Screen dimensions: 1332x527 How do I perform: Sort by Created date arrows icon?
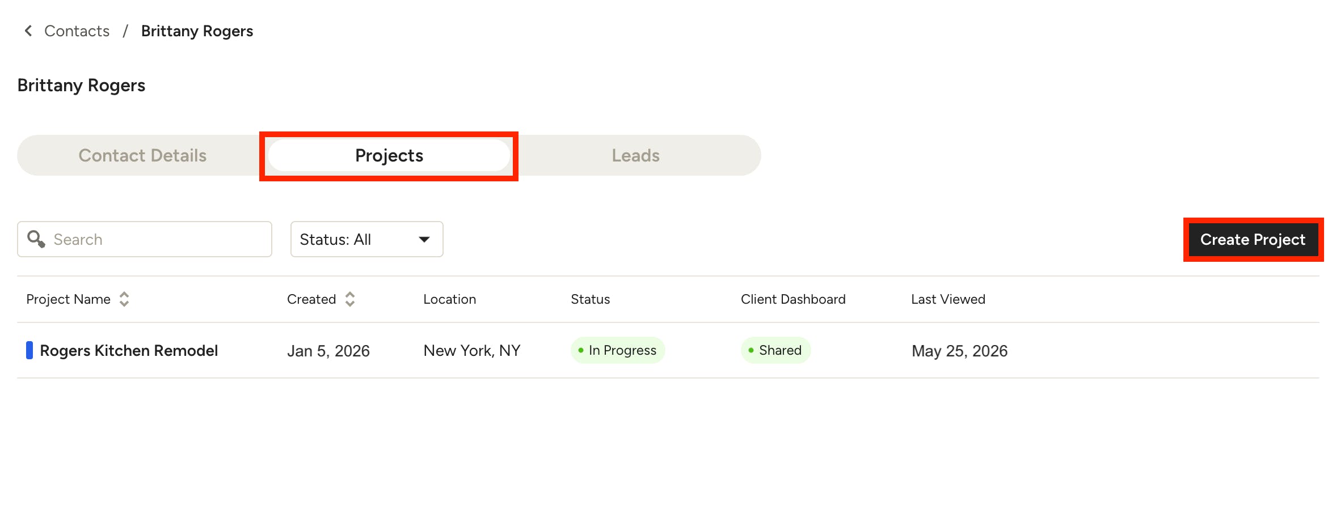[350, 299]
